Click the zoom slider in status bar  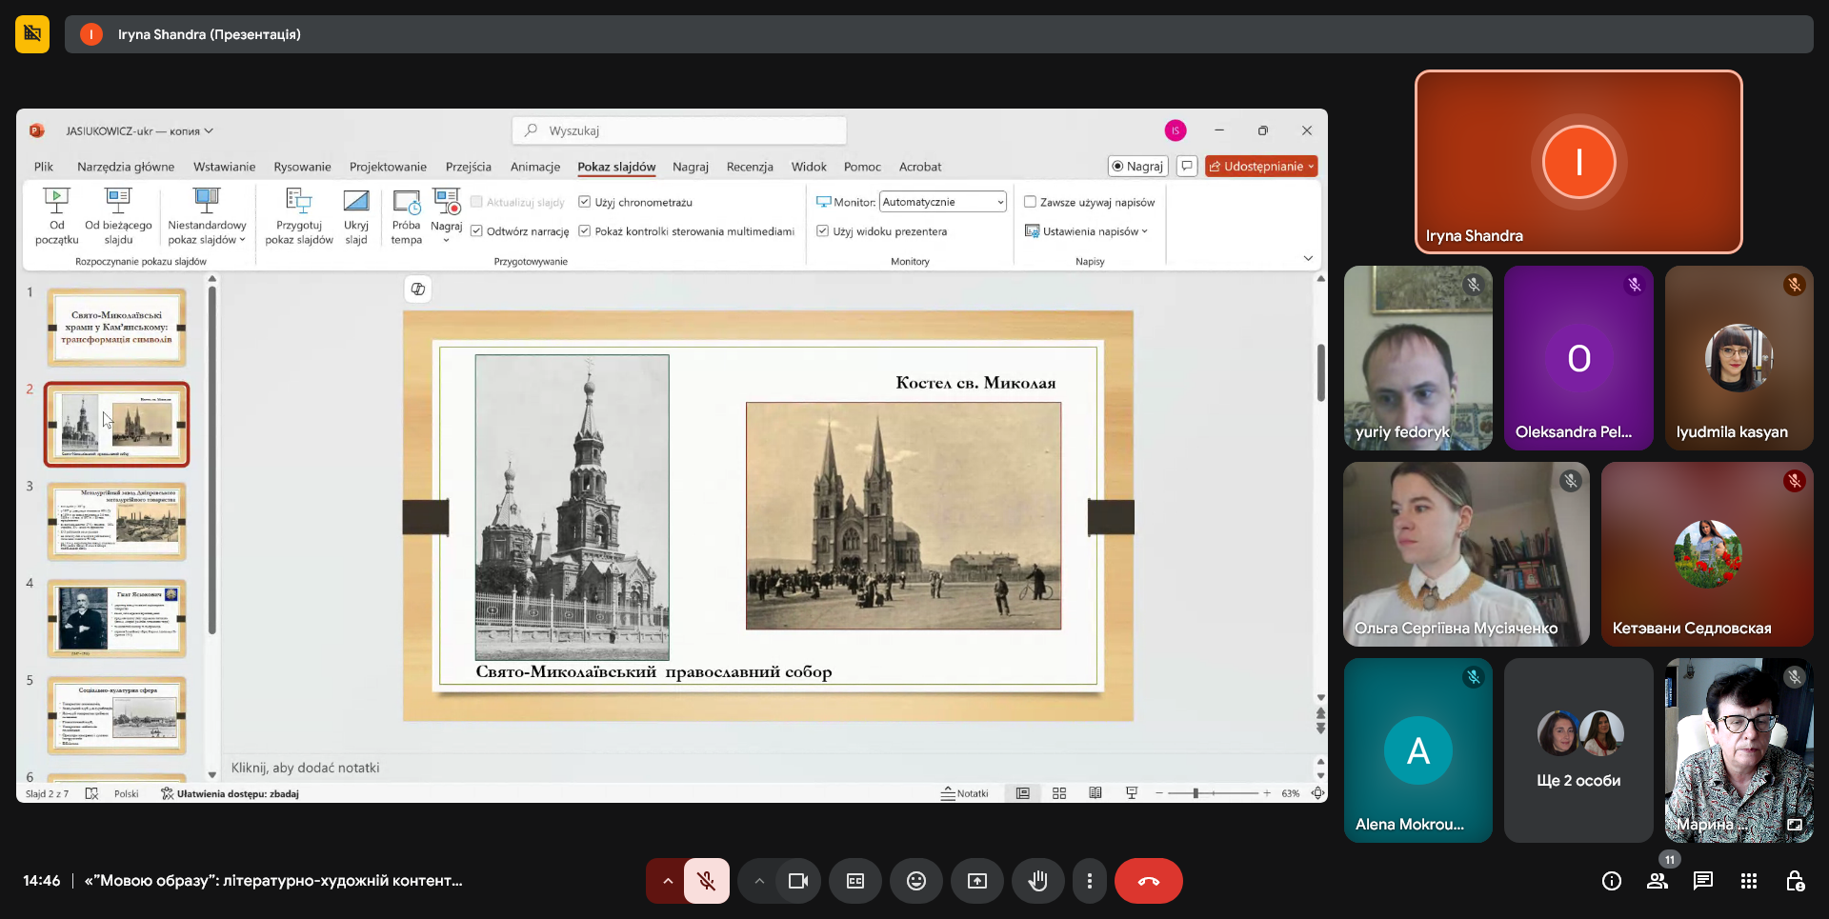1196,793
